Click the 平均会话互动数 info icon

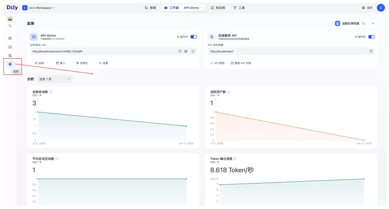click(x=57, y=159)
